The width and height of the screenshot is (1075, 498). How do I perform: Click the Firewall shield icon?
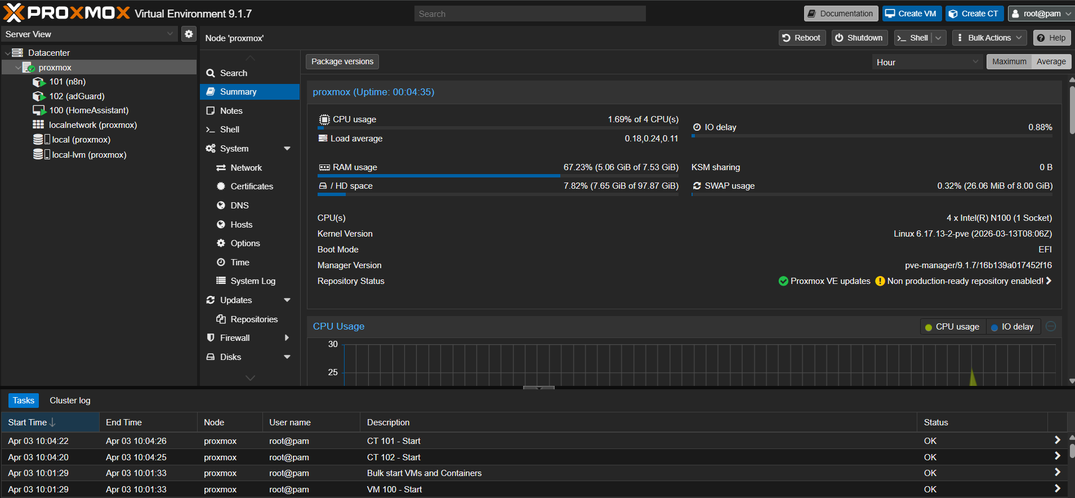(211, 337)
